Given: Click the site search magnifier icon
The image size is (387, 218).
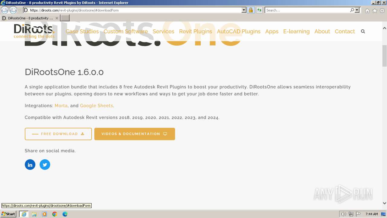Looking at the screenshot, I should pos(363,31).
